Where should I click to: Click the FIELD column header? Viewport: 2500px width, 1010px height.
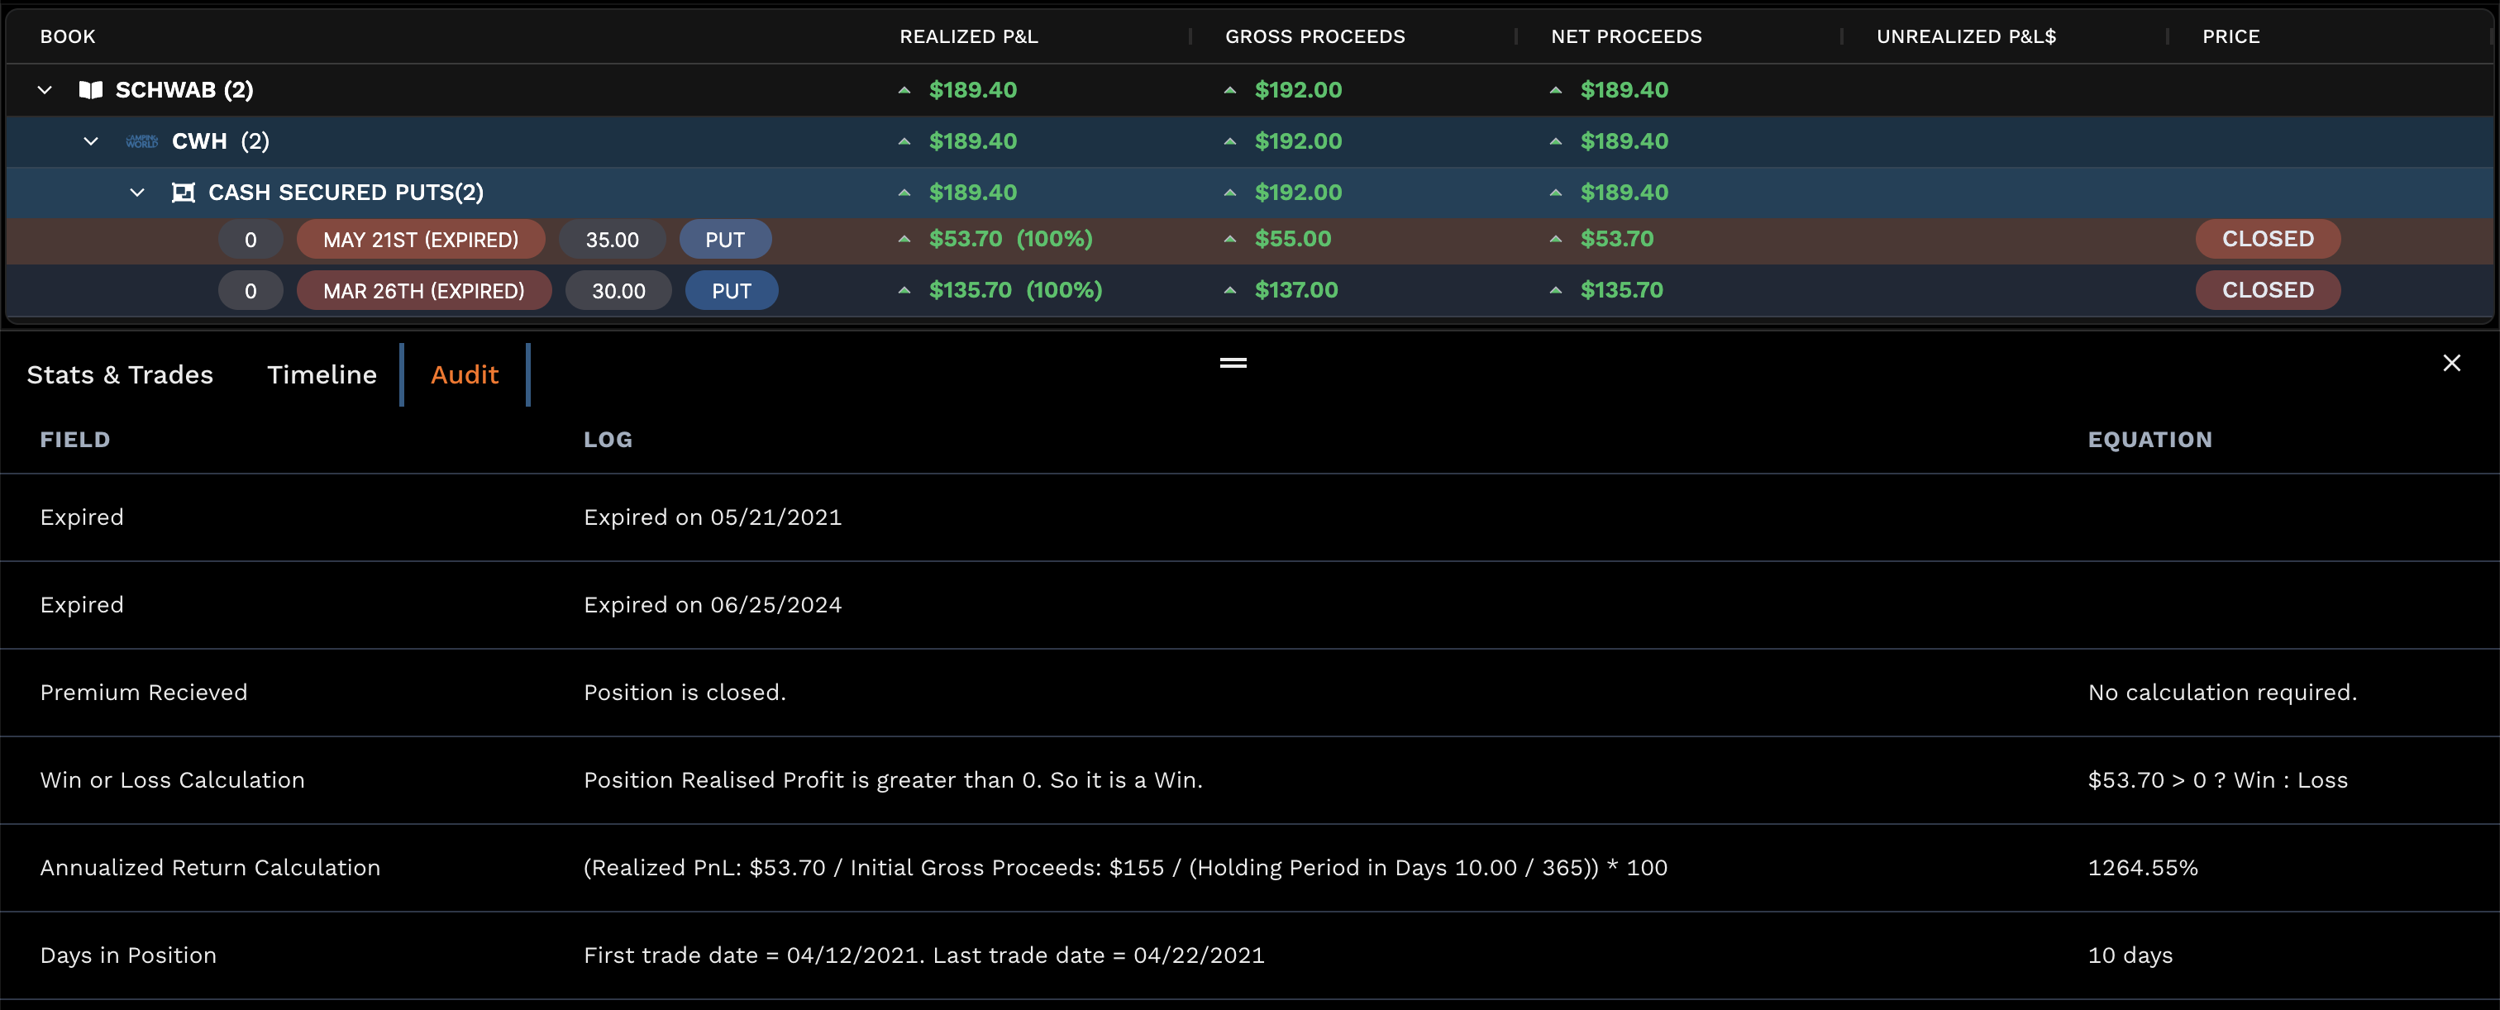(x=74, y=440)
